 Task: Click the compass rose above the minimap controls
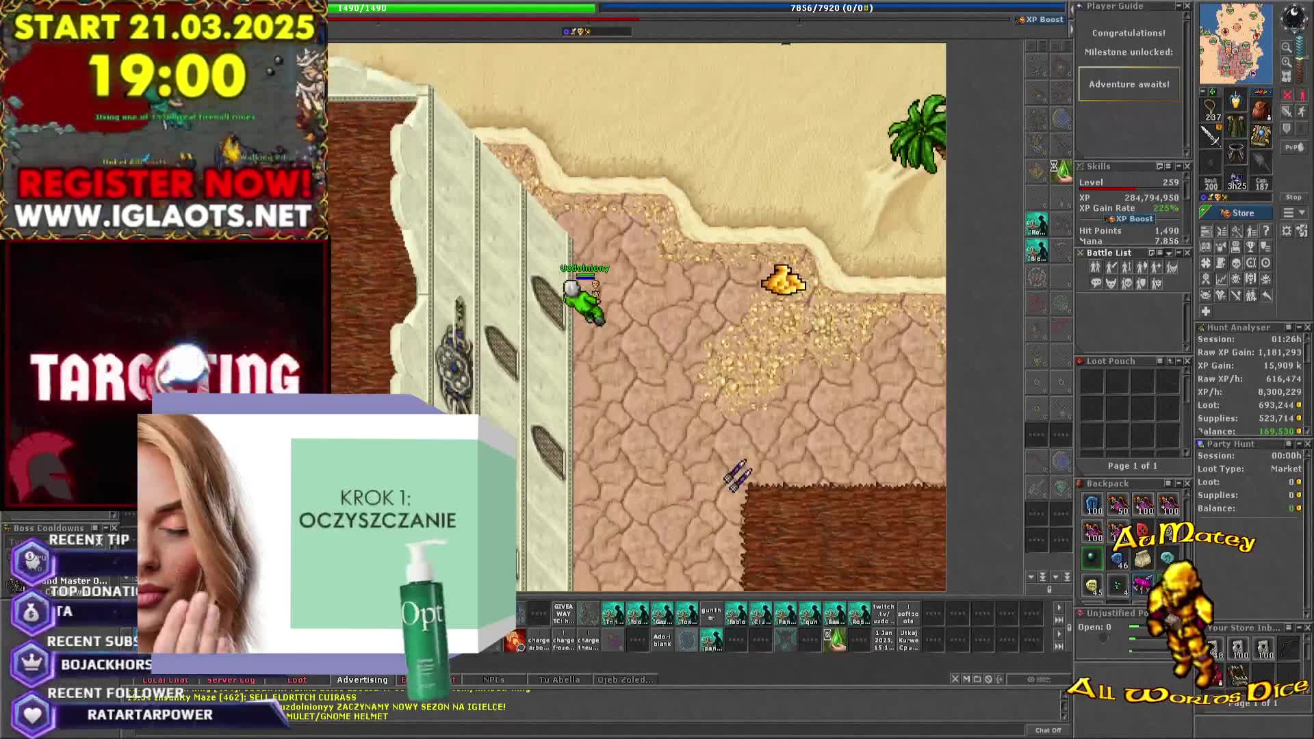(1293, 18)
